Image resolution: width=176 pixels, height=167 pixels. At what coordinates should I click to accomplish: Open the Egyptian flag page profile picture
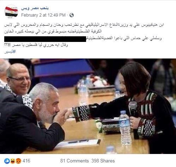(11, 12)
